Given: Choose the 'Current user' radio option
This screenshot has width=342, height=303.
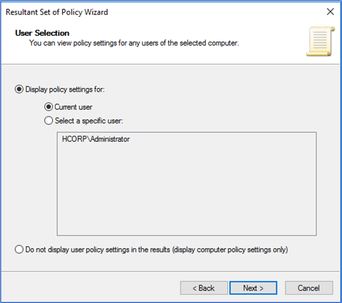Looking at the screenshot, I should (x=48, y=107).
